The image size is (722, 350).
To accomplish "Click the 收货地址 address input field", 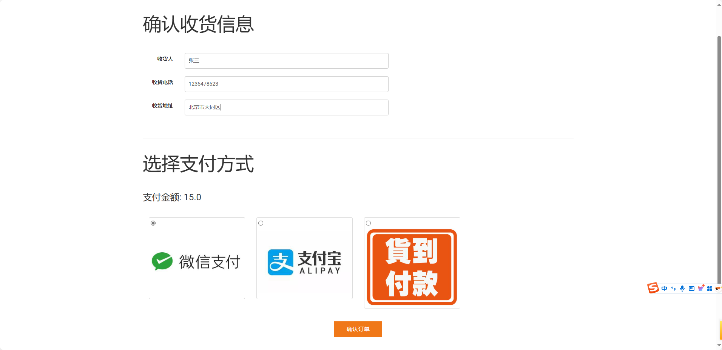I will pyautogui.click(x=286, y=107).
